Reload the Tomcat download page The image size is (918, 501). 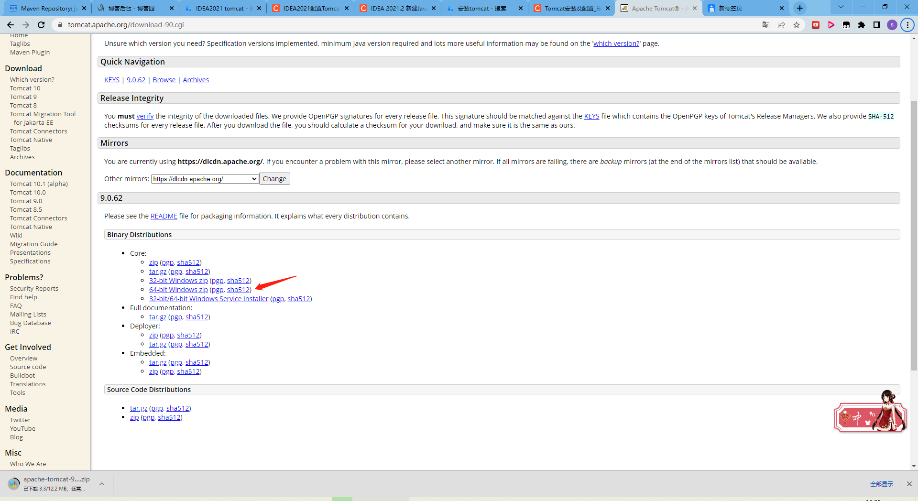click(41, 25)
